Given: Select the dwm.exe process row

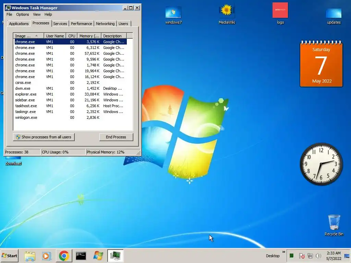Looking at the screenshot, I should pyautogui.click(x=71, y=88).
